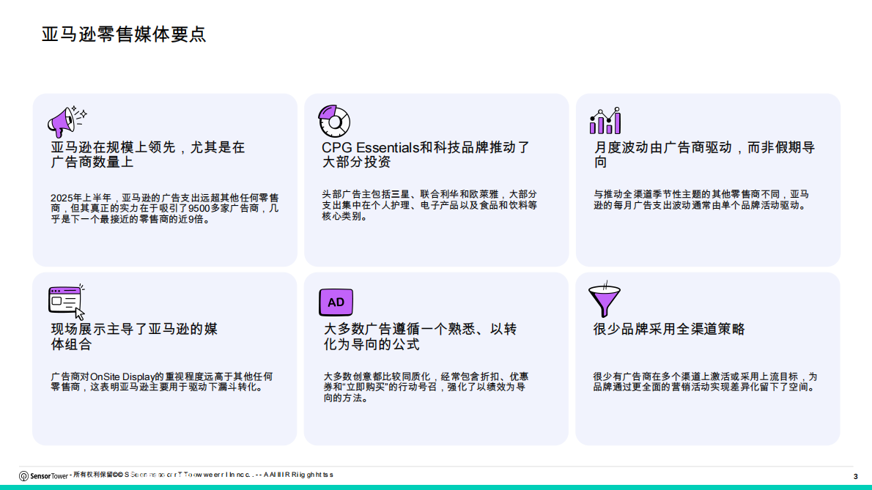
Task: Select the slide title 亚马逊零售媒体要点
Action: (123, 34)
